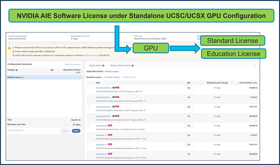
Task: Click Qty field for NV-AIE-S-3Y
Action: (x=189, y=145)
